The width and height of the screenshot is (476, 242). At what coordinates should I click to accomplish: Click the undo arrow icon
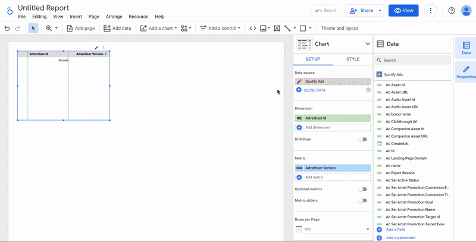[x=7, y=28]
